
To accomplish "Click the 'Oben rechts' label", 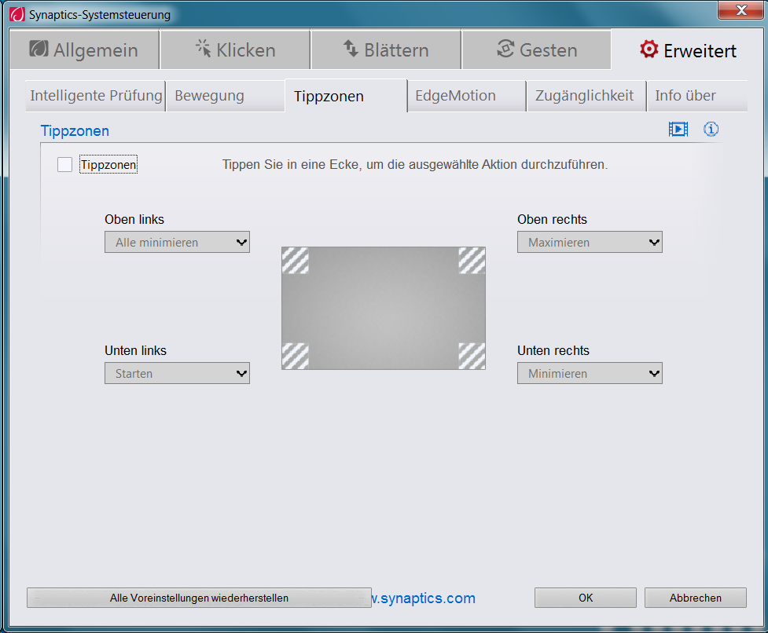I will [x=552, y=219].
